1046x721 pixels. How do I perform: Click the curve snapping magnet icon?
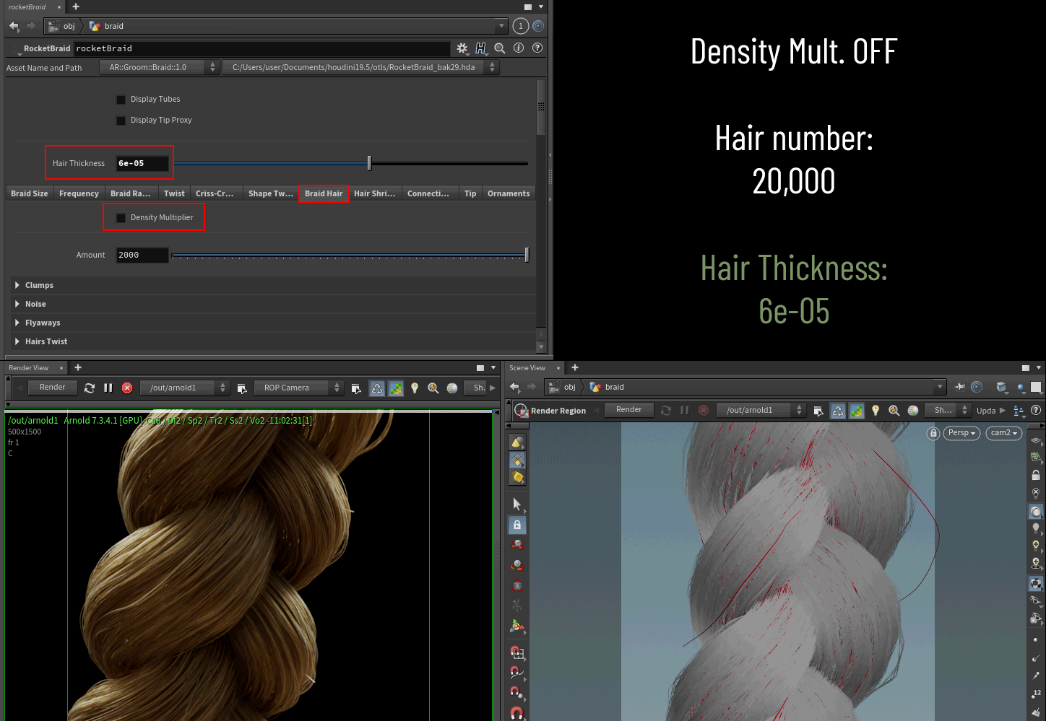point(517,673)
